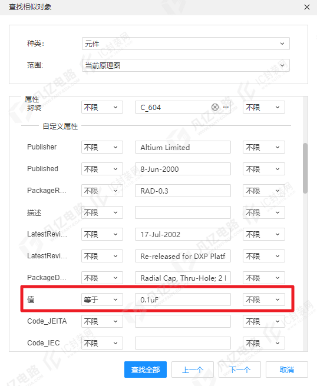Click the empty Code_IEC value field

point(183,343)
